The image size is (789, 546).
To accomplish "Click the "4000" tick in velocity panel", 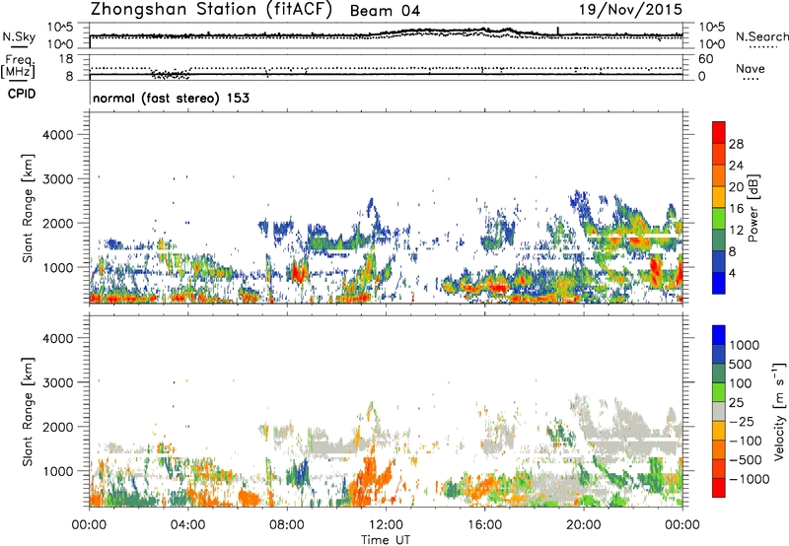I will (58, 338).
